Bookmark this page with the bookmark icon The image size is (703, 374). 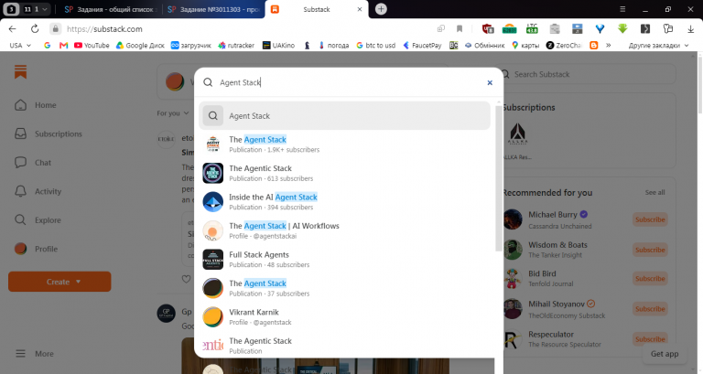(x=460, y=28)
